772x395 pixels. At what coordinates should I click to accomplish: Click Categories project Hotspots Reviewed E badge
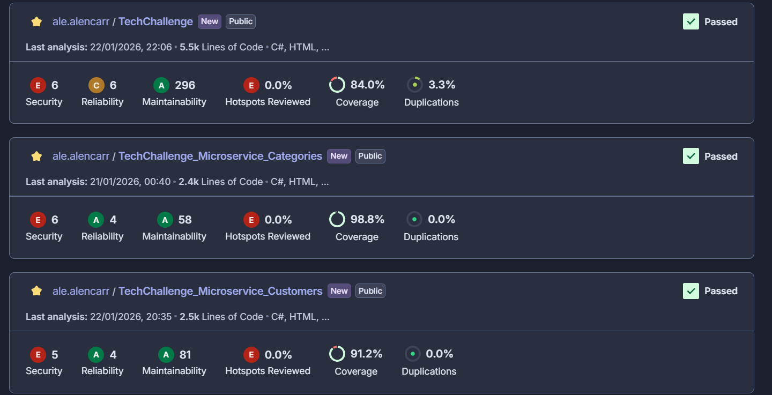(x=251, y=220)
